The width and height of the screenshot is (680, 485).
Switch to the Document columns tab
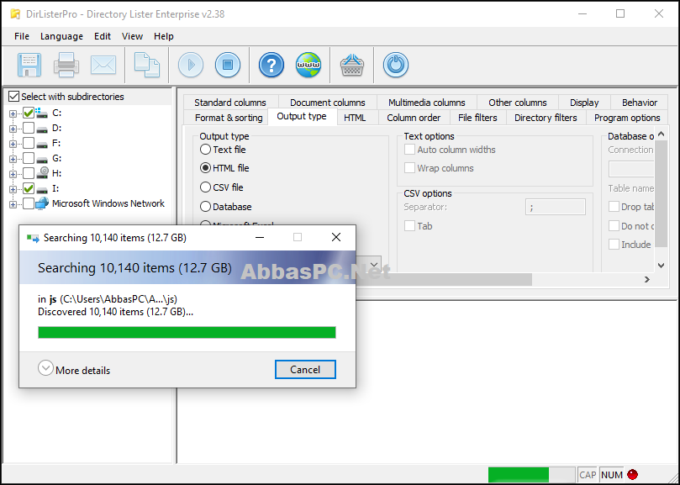(328, 103)
